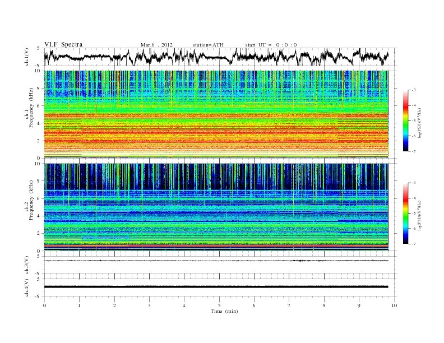This screenshot has height=343, width=444.
Task: Click the 6 kHz tick on ch.1 spectrogram
Action: coord(39,105)
